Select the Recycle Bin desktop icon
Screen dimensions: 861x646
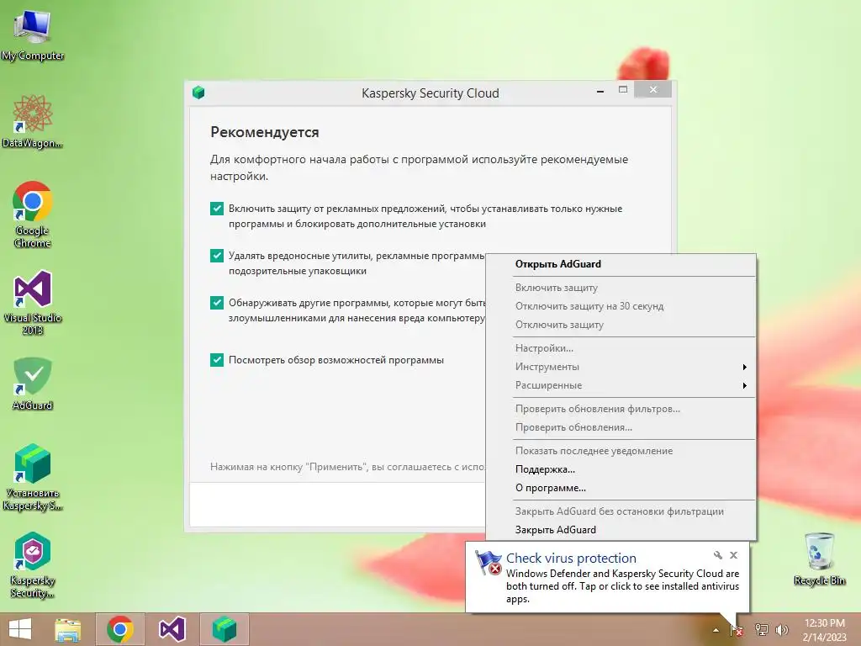click(x=819, y=559)
